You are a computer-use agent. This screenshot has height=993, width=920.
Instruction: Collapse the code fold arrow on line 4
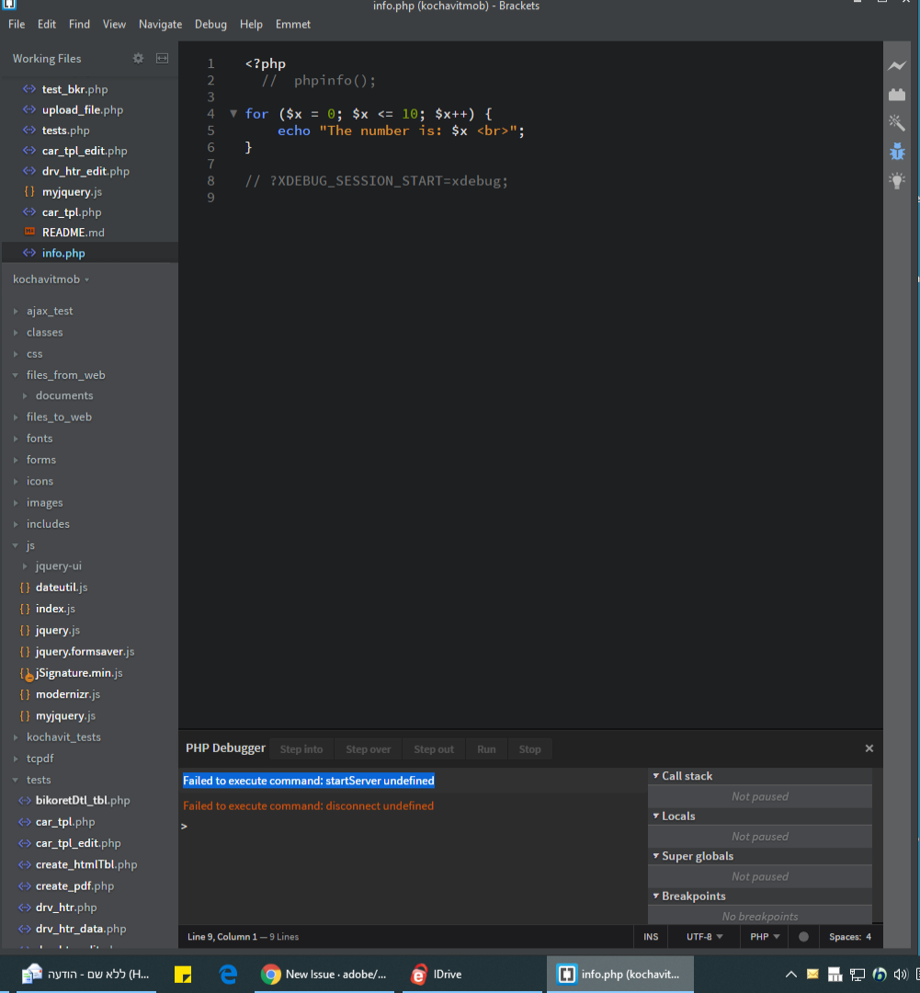(x=233, y=114)
